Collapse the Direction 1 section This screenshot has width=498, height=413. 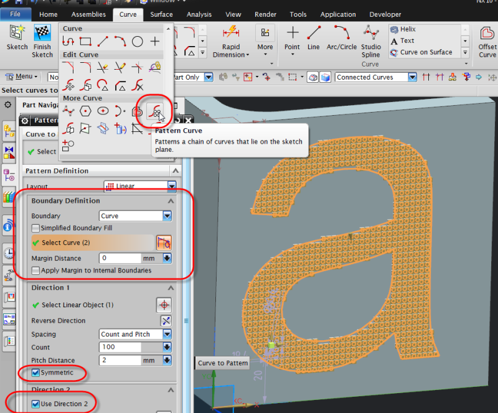pos(171,288)
